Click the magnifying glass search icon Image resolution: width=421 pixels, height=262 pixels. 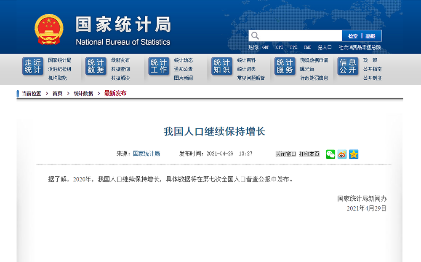(255, 36)
